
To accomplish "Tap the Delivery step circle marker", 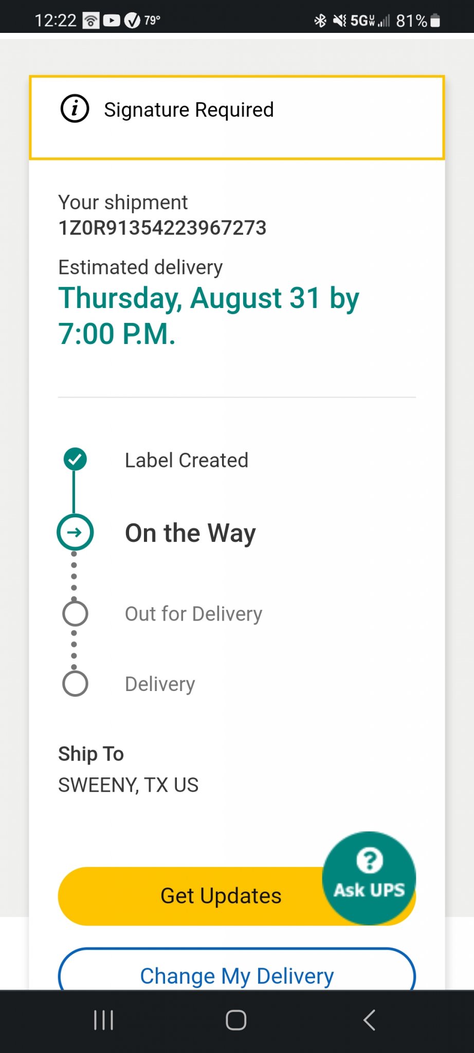I will [x=75, y=684].
